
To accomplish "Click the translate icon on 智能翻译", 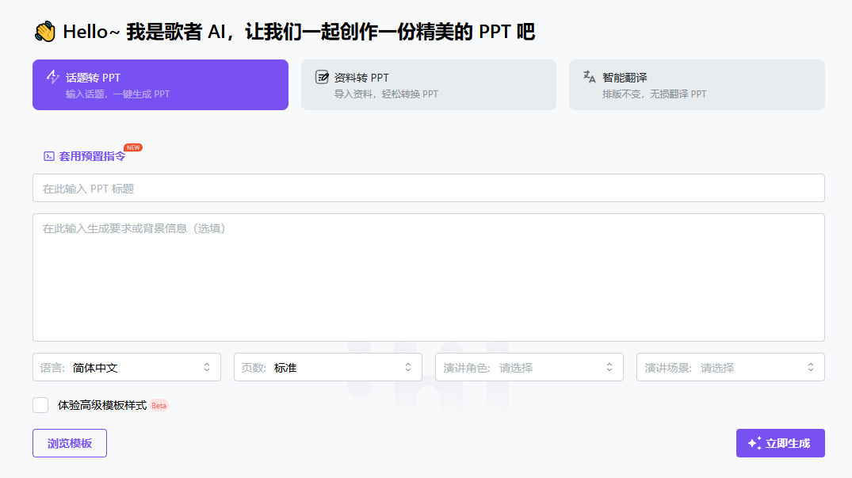I will point(590,77).
